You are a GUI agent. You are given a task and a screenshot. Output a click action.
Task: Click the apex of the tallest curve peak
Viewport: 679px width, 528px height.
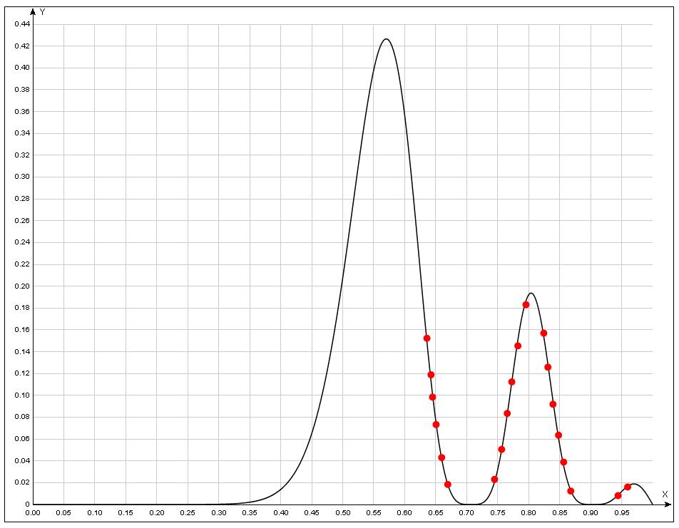click(x=386, y=39)
